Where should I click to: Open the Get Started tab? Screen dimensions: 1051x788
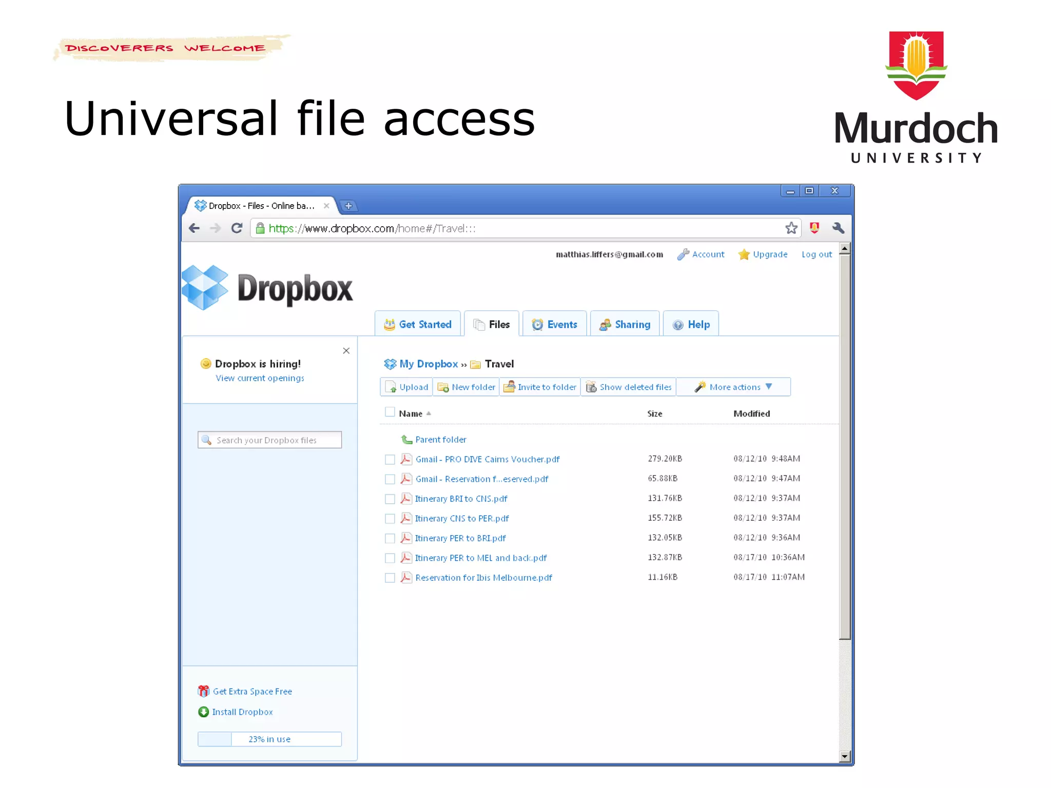point(418,324)
